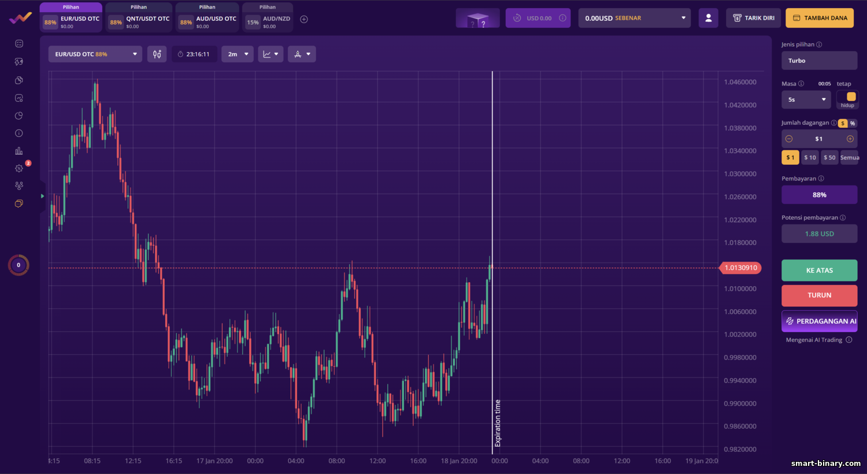Toggle the tetap/hidup time switch

[847, 99]
